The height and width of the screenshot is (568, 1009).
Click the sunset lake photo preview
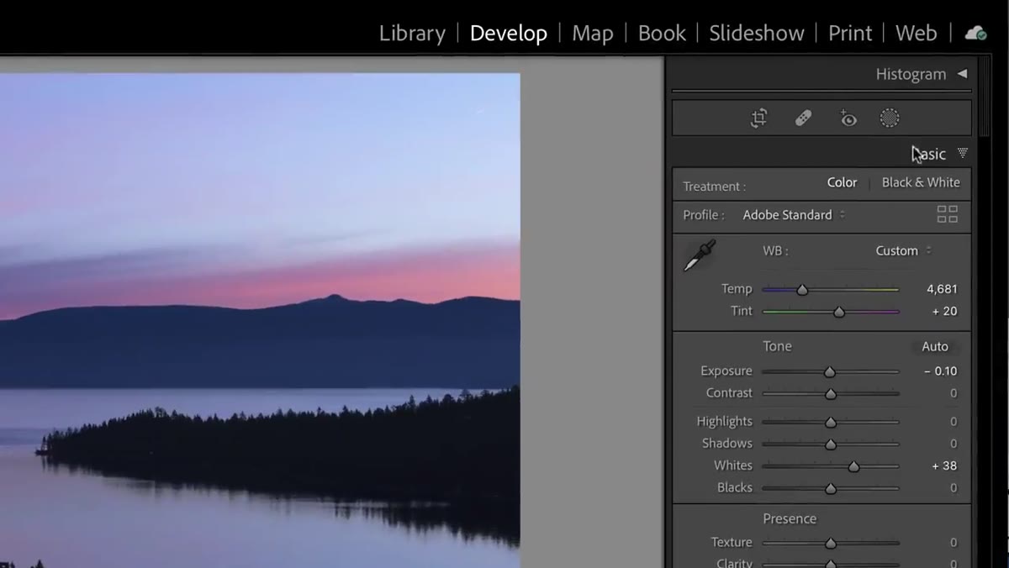260,320
